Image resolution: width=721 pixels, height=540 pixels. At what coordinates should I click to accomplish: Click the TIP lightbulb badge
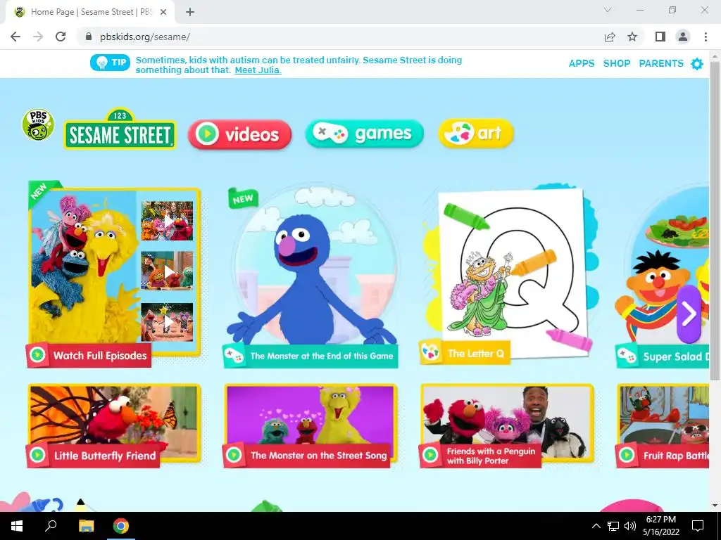pyautogui.click(x=111, y=63)
